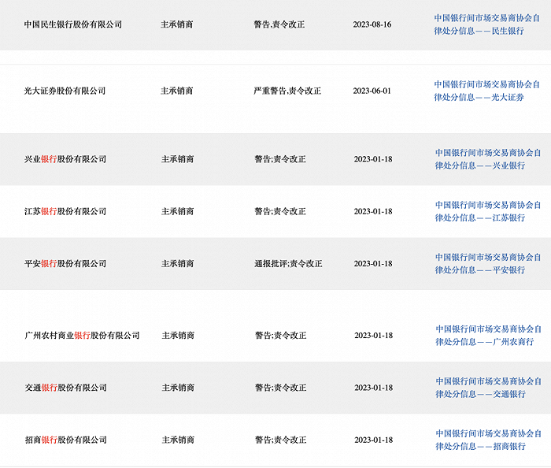Open the 兴业银行 self-discipline sanction notice link
The width and height of the screenshot is (551, 468).
[488, 159]
